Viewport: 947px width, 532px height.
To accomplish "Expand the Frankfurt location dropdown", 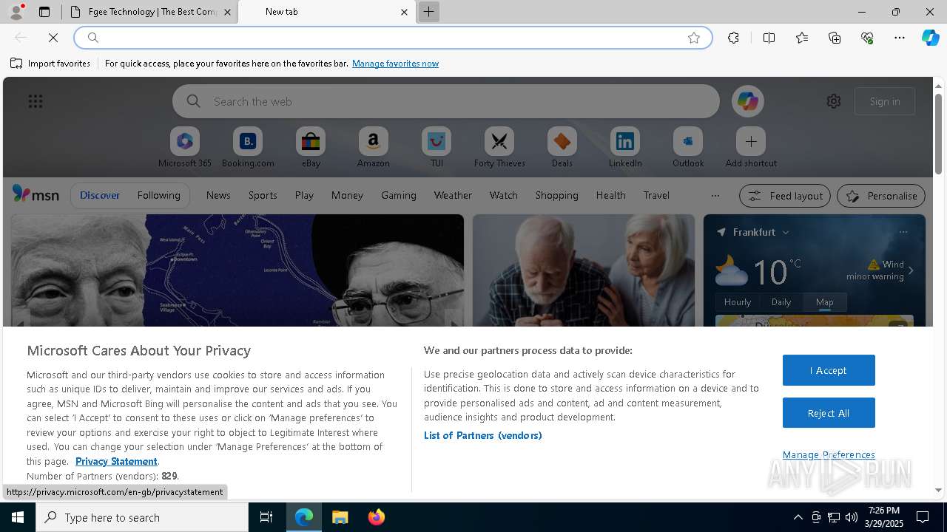I will 786,232.
